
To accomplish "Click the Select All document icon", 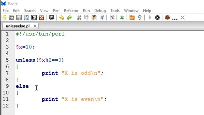I will tap(102, 18).
